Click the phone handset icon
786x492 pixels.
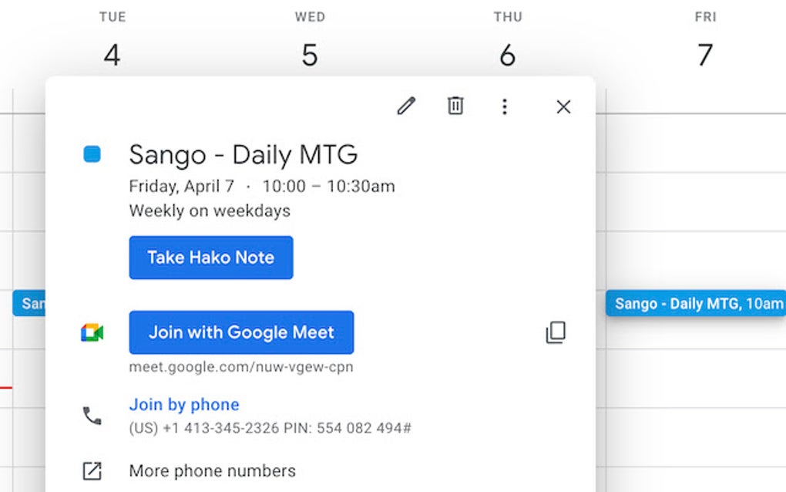click(92, 416)
